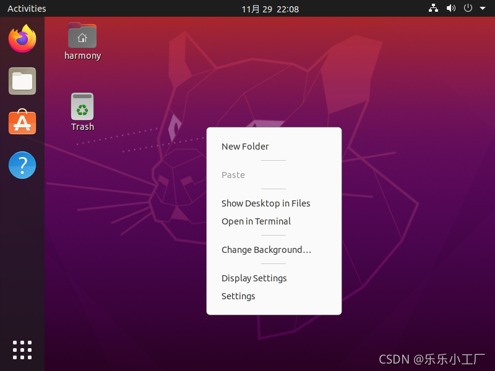
Task: Open the Help icon in the dock
Action: (22, 165)
